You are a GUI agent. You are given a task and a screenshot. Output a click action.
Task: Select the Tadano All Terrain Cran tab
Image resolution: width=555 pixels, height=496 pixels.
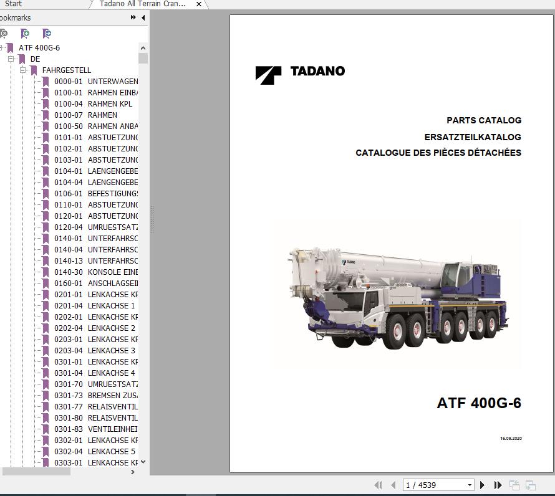pos(142,4)
